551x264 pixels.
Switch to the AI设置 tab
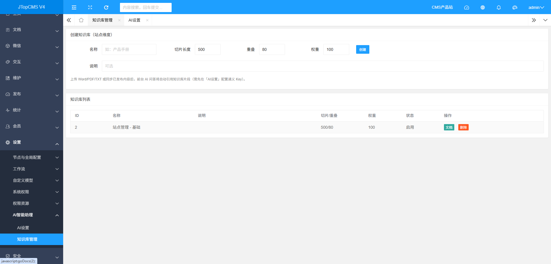tap(134, 20)
